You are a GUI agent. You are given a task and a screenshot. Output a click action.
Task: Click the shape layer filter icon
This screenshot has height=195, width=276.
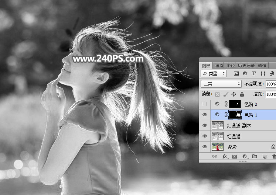point(263,74)
